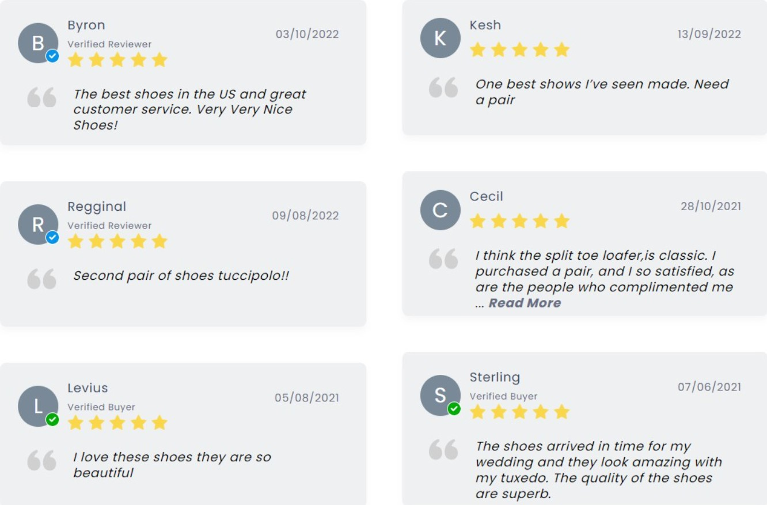Click the quote mark icon in Kesh's review
The width and height of the screenshot is (767, 505).
443,88
